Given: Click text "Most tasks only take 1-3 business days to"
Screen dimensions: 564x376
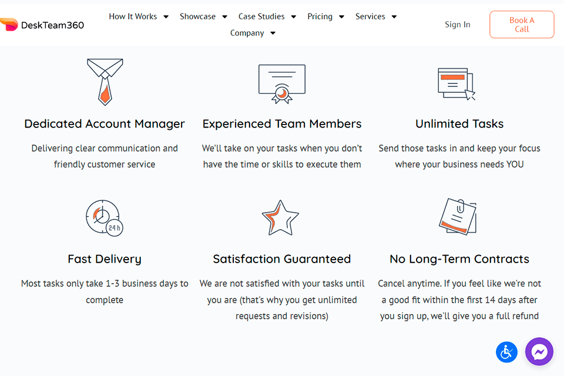Looking at the screenshot, I should (x=105, y=284).
